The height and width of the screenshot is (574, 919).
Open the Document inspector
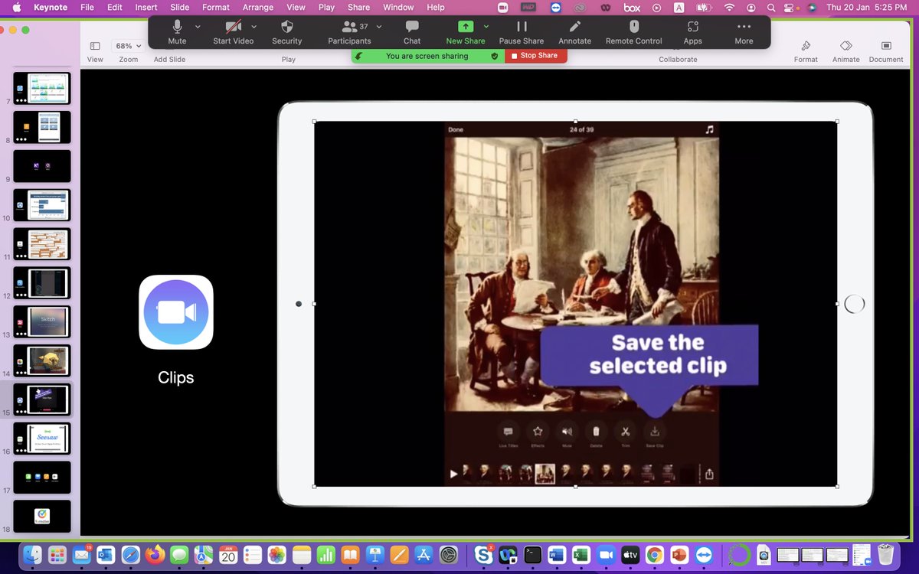point(886,51)
